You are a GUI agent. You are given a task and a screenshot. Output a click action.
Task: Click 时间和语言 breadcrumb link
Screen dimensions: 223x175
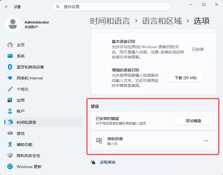coord(110,21)
